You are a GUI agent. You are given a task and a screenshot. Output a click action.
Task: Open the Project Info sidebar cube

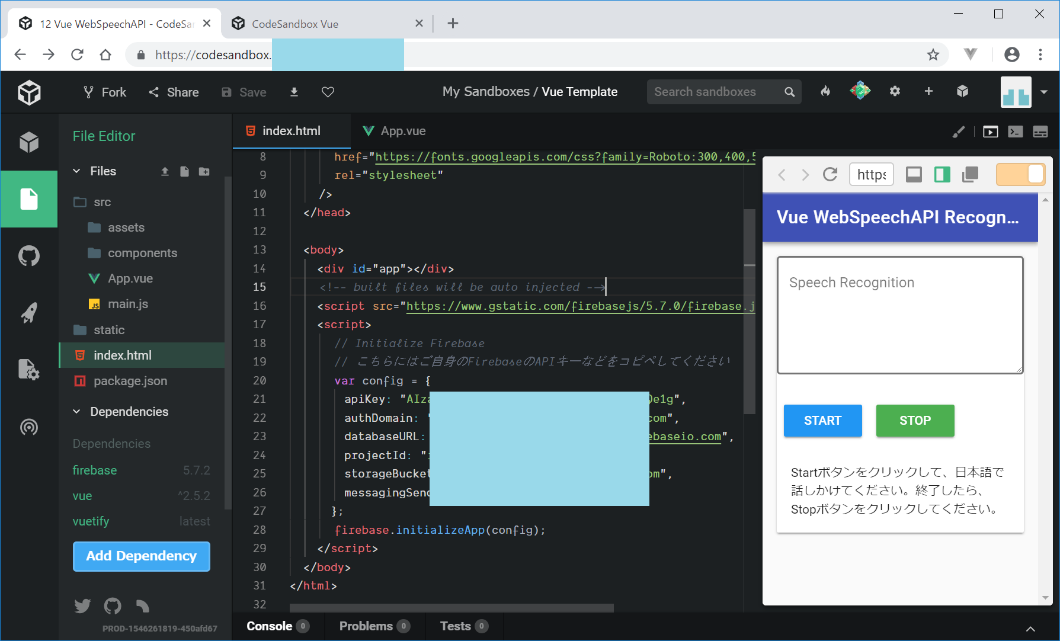[x=29, y=143]
